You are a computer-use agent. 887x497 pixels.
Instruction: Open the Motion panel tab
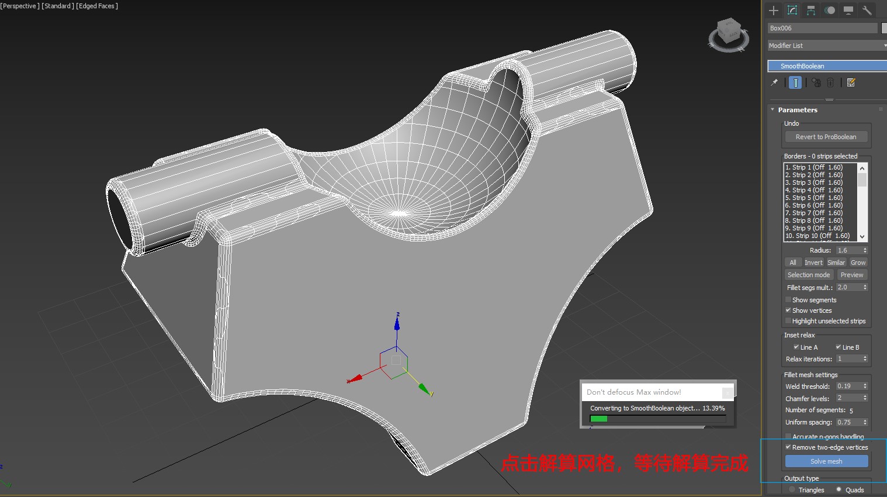[x=830, y=10]
